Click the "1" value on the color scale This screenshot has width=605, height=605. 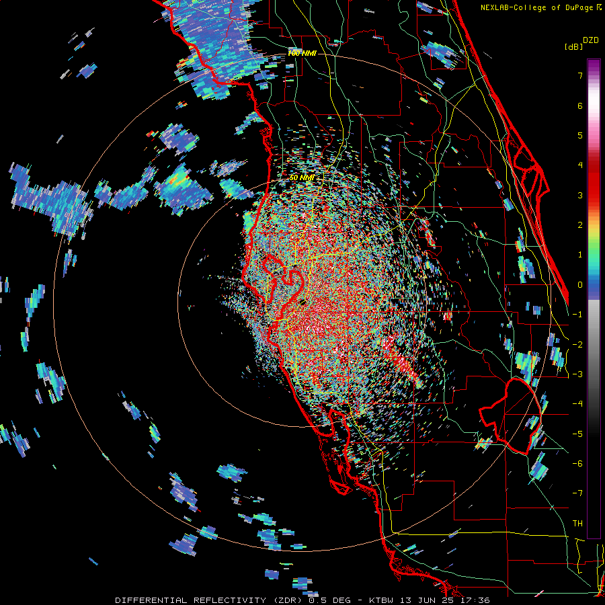tap(580, 255)
